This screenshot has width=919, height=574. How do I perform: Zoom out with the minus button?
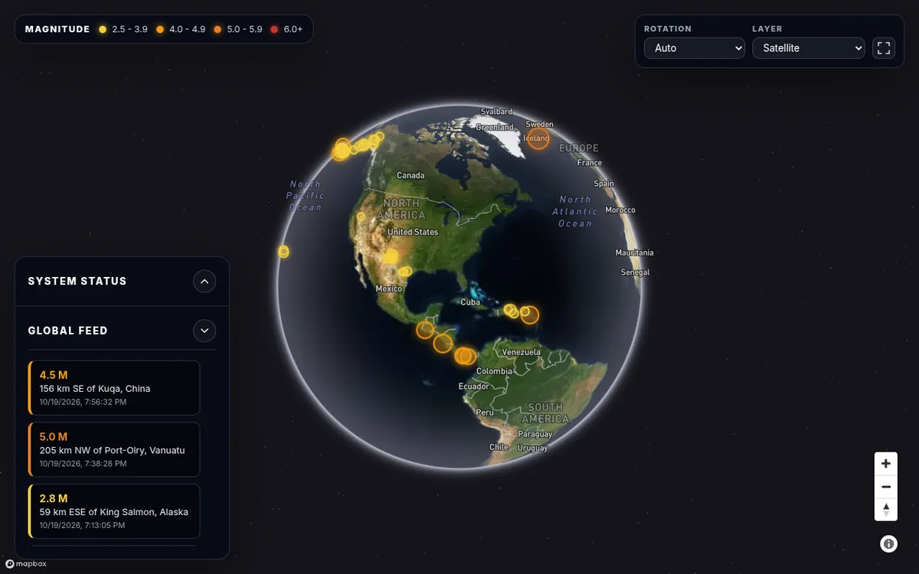[x=886, y=487]
